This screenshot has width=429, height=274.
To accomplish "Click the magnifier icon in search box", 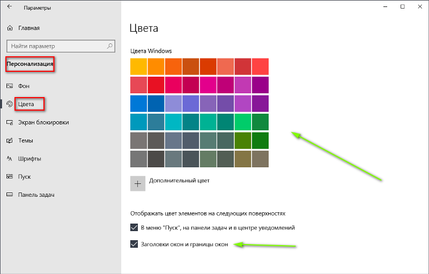I will [x=109, y=46].
